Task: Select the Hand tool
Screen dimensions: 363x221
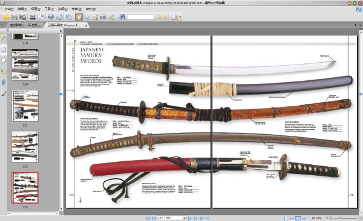Action: [79, 17]
